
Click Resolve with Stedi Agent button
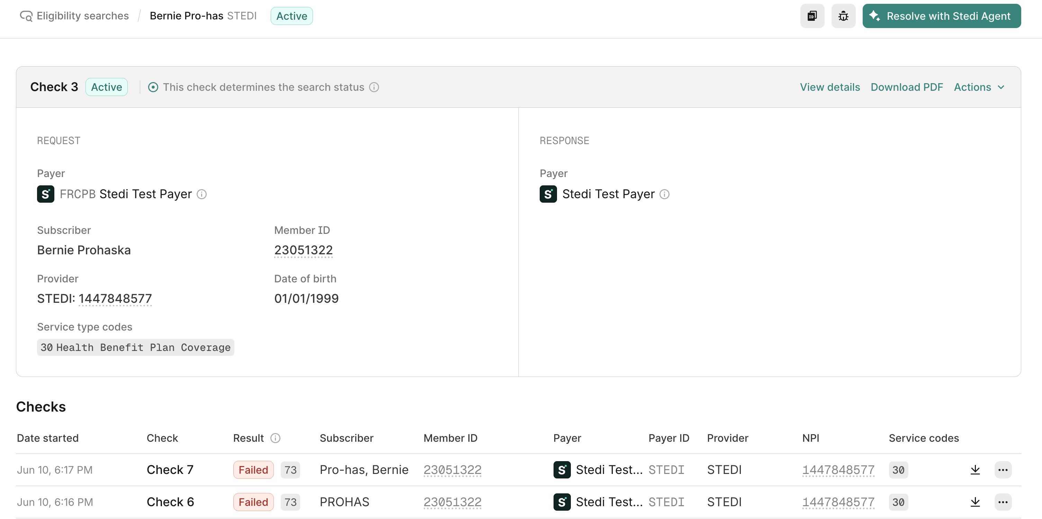point(941,16)
